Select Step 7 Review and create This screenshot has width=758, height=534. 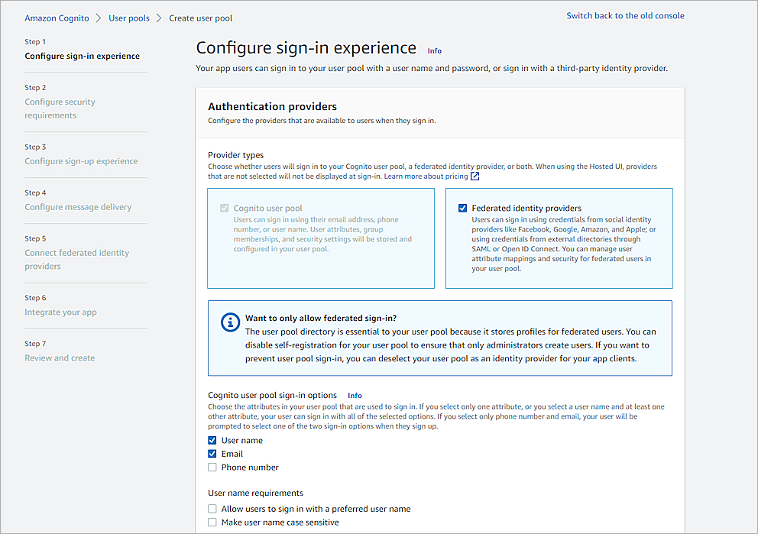pos(60,358)
